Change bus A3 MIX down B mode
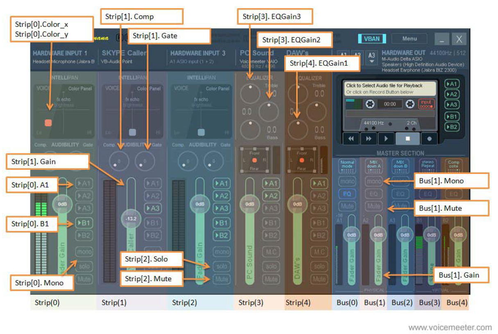Viewport: 498px width, 334px height. [x=400, y=166]
